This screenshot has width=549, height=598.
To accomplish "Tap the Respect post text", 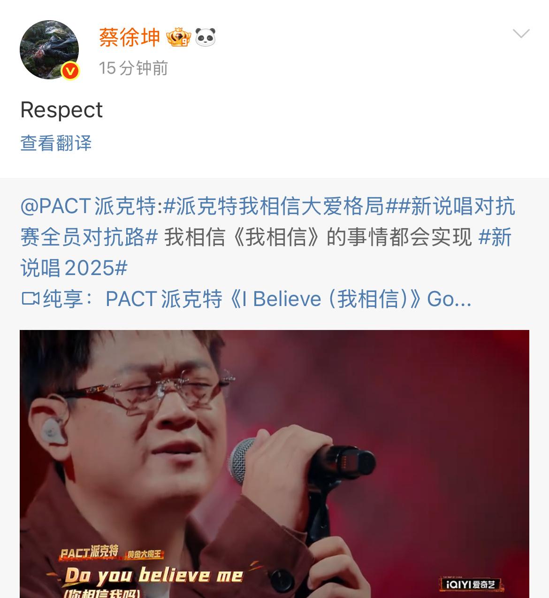I will [x=61, y=111].
